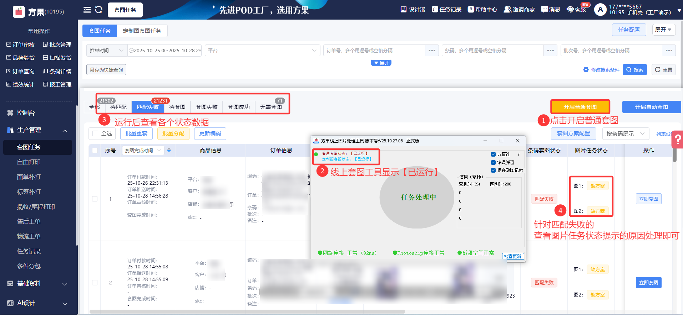Screen dimensions: 683x315
Task: Click the red question mark help float icon
Action: click(677, 139)
